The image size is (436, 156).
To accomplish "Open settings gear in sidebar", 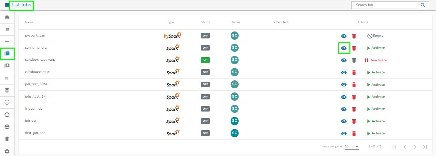I will pos(7,151).
